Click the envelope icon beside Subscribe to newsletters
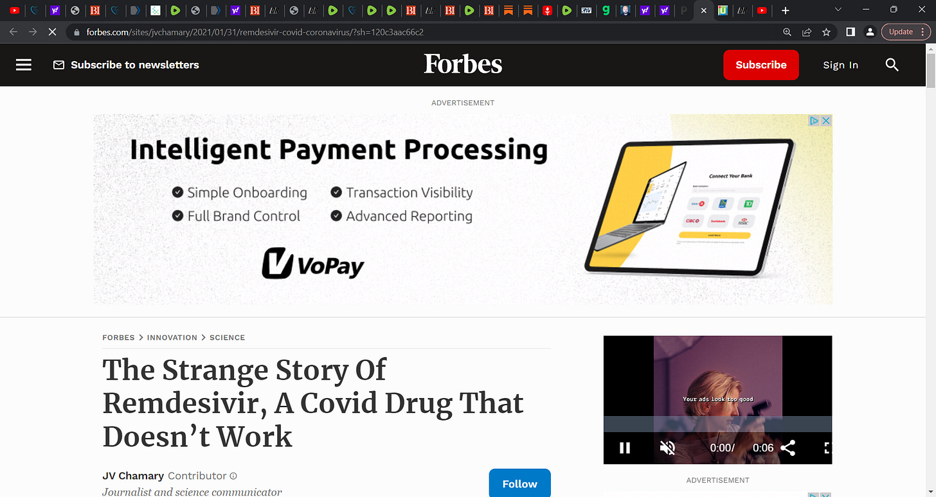This screenshot has width=936, height=497. [x=59, y=65]
